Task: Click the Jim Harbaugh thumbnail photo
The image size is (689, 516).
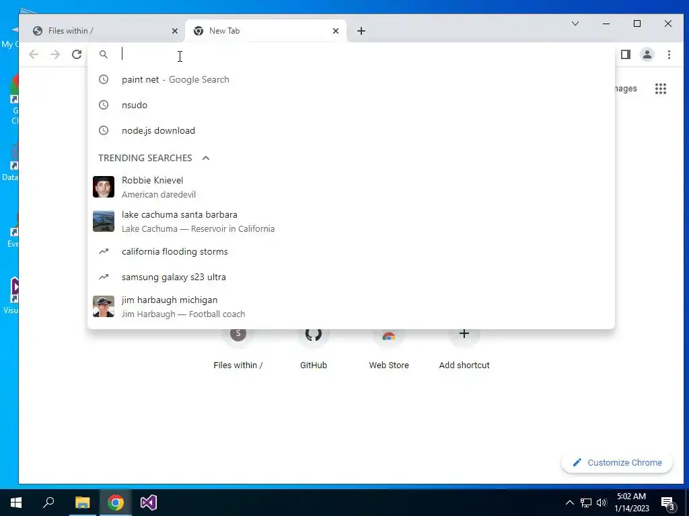Action: [104, 306]
